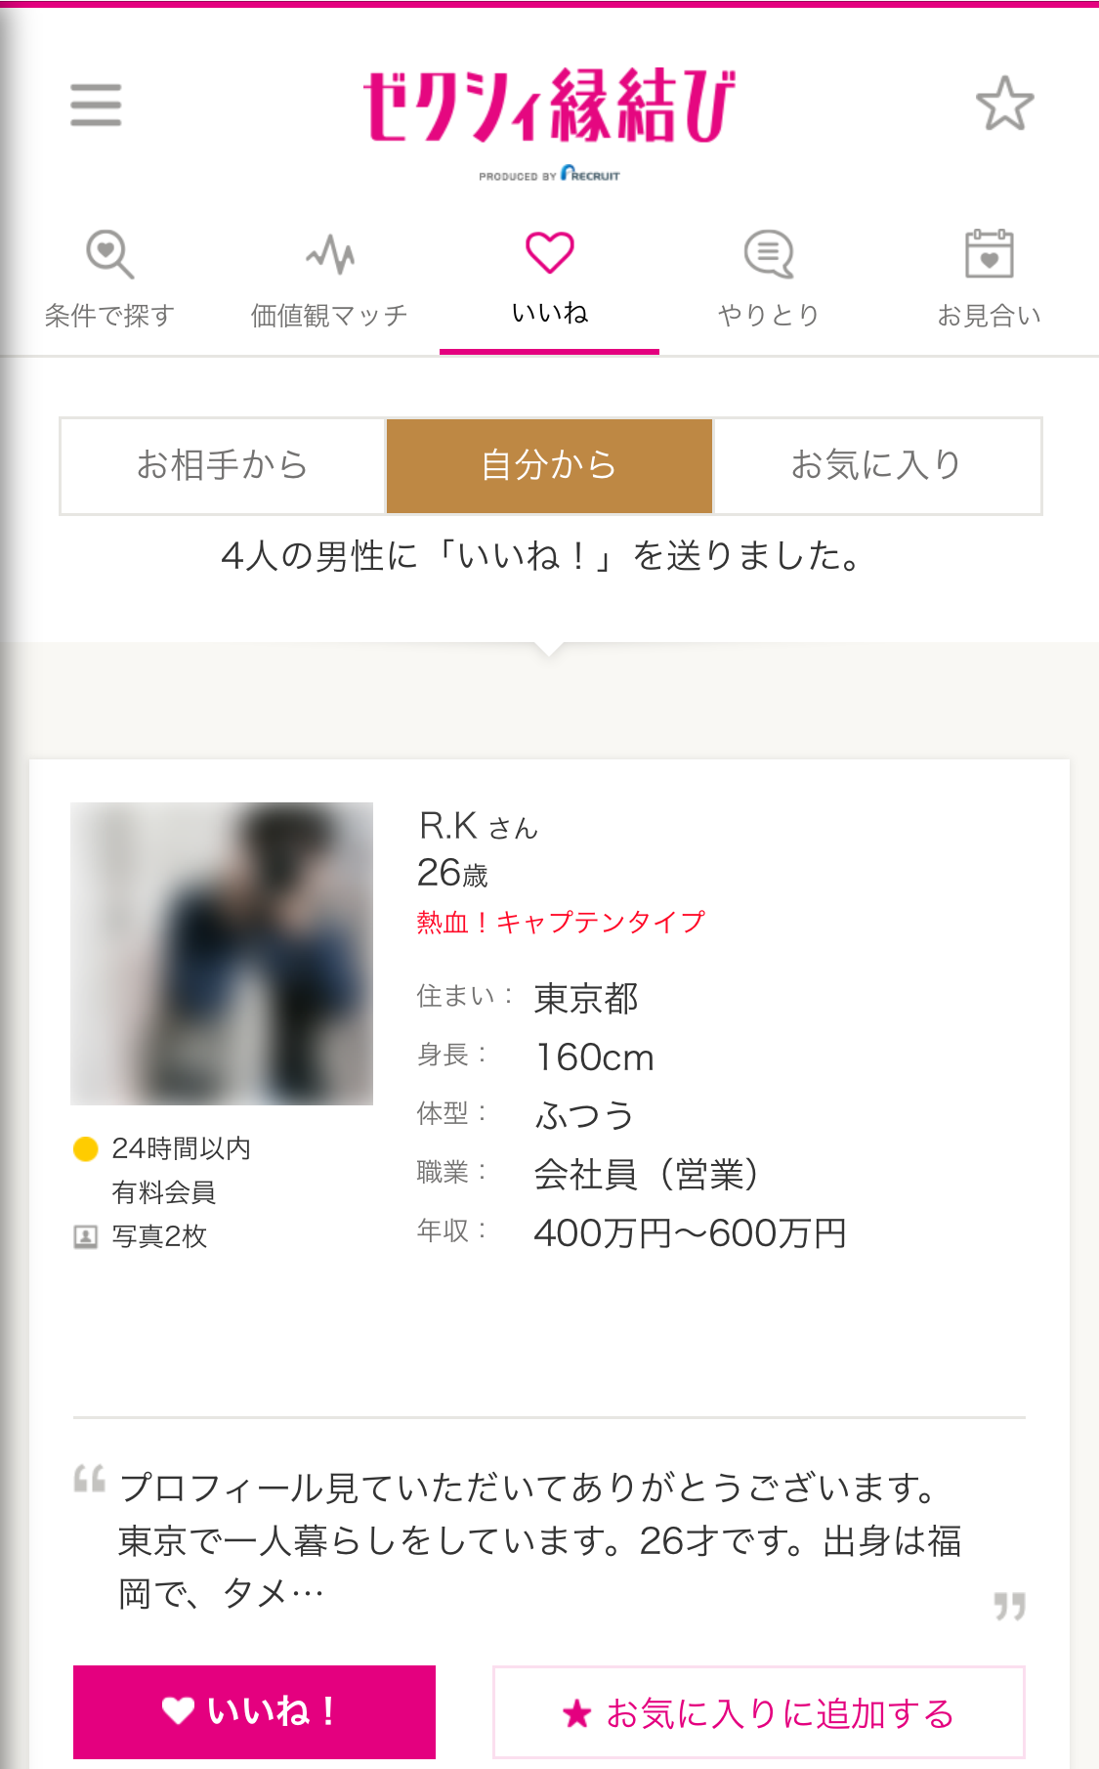
Task: Click the 写真2枚 photo icon
Action: point(86,1237)
